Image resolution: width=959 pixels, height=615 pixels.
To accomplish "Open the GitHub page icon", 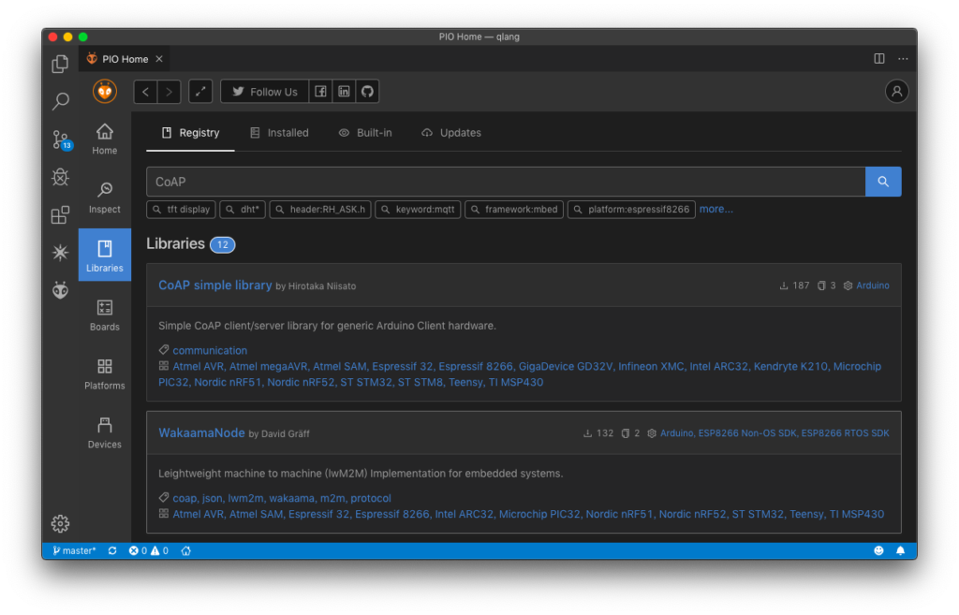I will (367, 92).
